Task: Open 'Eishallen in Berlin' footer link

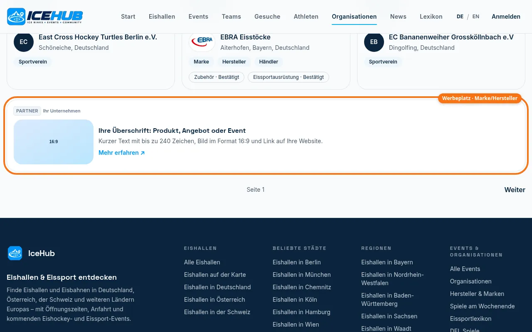Action: tap(297, 262)
